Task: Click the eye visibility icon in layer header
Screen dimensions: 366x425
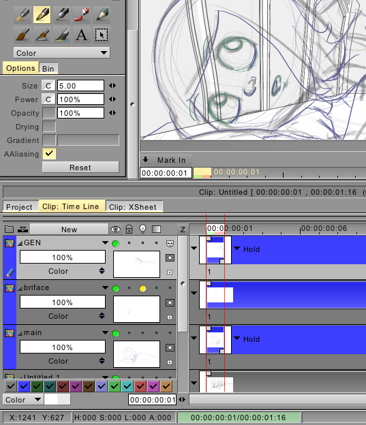Action: tap(116, 230)
